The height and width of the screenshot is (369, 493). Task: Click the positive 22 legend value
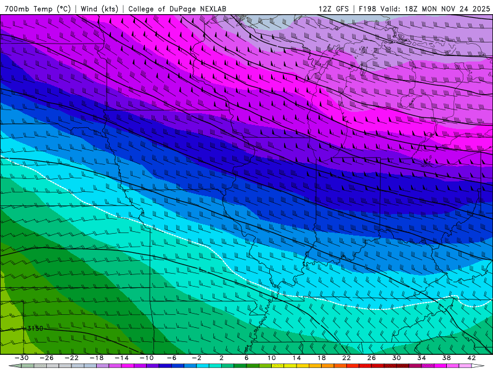(x=346, y=358)
